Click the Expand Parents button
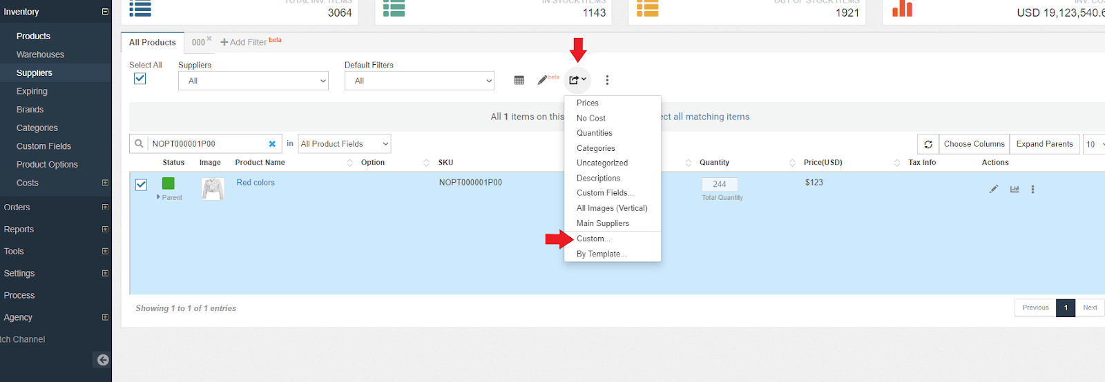Viewport: 1105px width, 382px height. point(1044,144)
